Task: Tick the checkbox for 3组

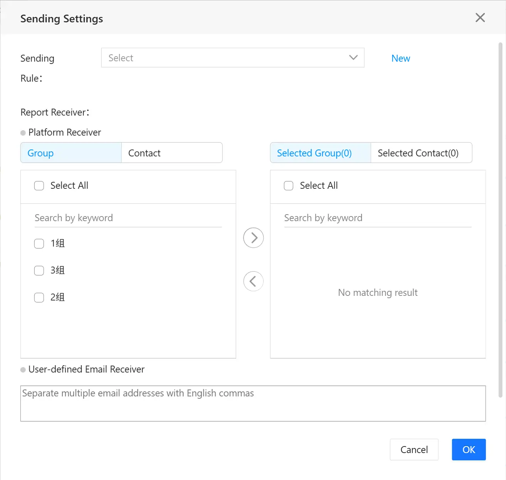Action: 39,270
